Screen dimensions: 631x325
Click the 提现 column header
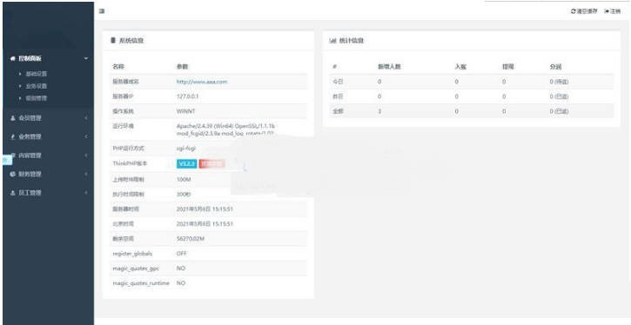coord(508,67)
